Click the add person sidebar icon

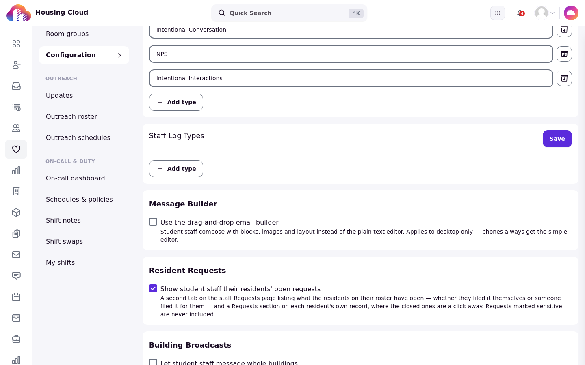pos(16,65)
